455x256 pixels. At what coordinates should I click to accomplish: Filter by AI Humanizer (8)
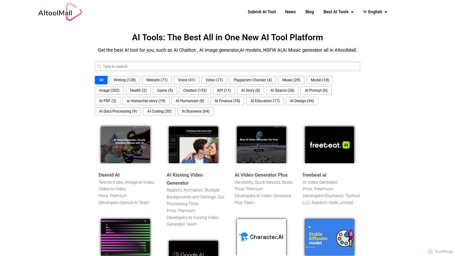pyautogui.click(x=190, y=101)
